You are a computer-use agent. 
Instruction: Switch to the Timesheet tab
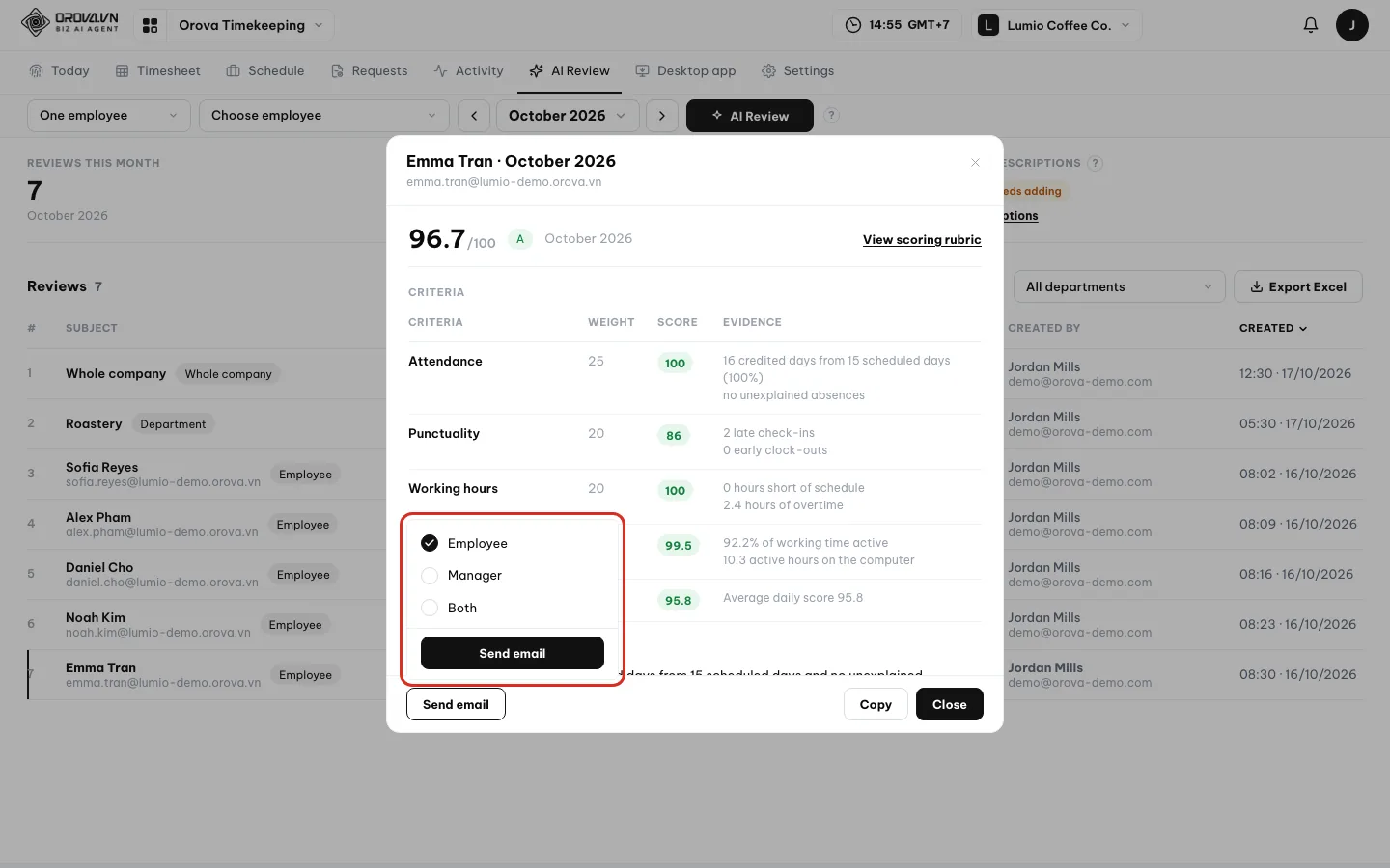(158, 71)
